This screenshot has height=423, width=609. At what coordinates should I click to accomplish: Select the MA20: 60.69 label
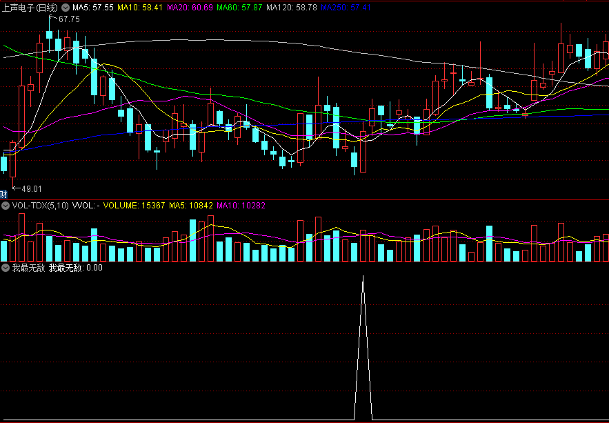point(190,8)
